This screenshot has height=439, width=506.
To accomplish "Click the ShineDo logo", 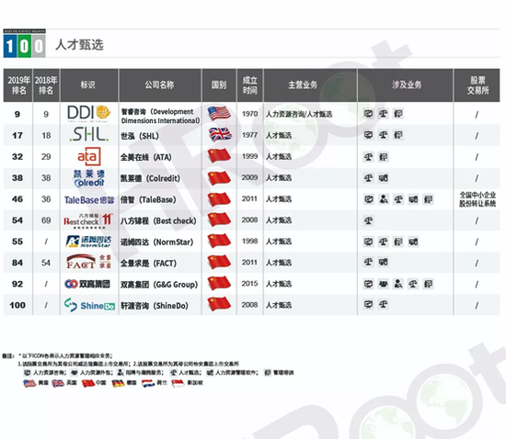I will click(x=89, y=305).
